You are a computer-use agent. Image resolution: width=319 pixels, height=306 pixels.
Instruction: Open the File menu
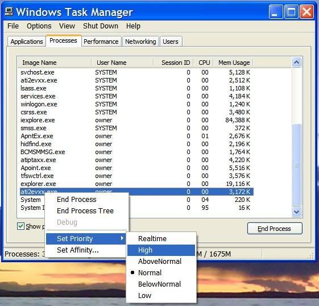point(13,26)
